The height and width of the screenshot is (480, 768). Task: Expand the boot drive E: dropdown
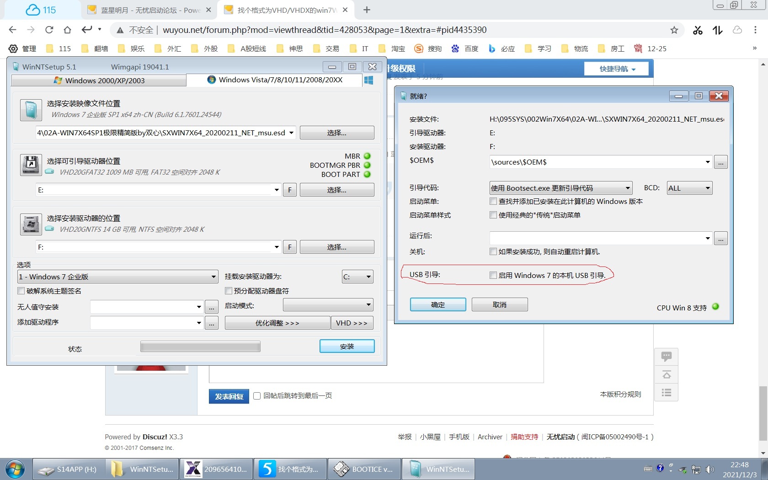pyautogui.click(x=277, y=190)
